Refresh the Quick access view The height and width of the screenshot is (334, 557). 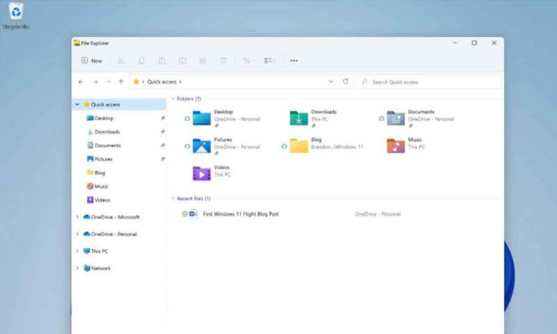345,81
